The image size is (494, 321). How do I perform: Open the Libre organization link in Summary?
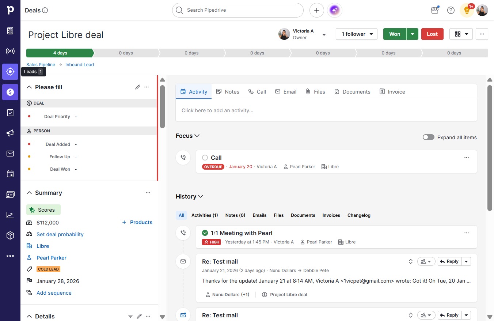43,246
